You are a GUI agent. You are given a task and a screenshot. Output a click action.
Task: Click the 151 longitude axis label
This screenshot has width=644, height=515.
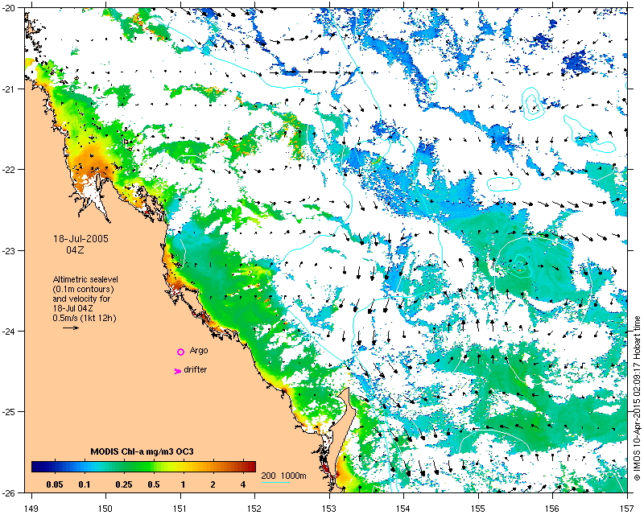coord(180,509)
